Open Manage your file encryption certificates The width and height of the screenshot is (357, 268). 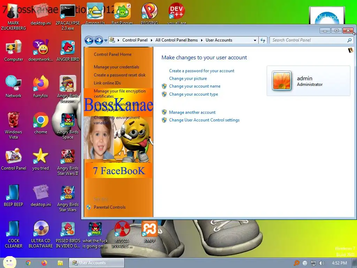[x=120, y=94]
